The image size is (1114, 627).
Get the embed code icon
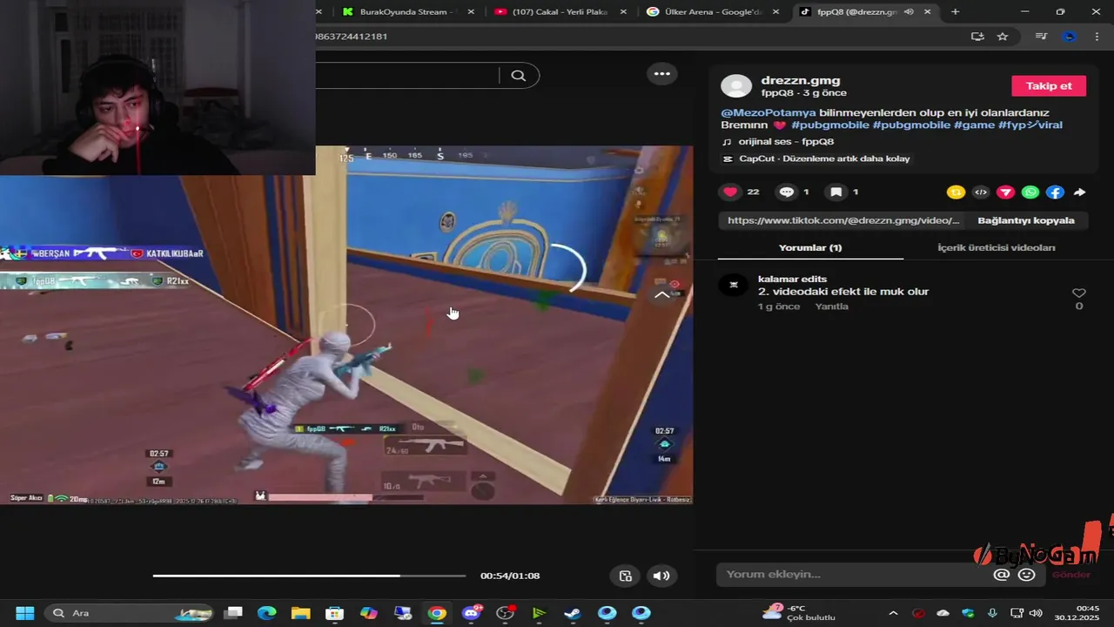(x=981, y=192)
